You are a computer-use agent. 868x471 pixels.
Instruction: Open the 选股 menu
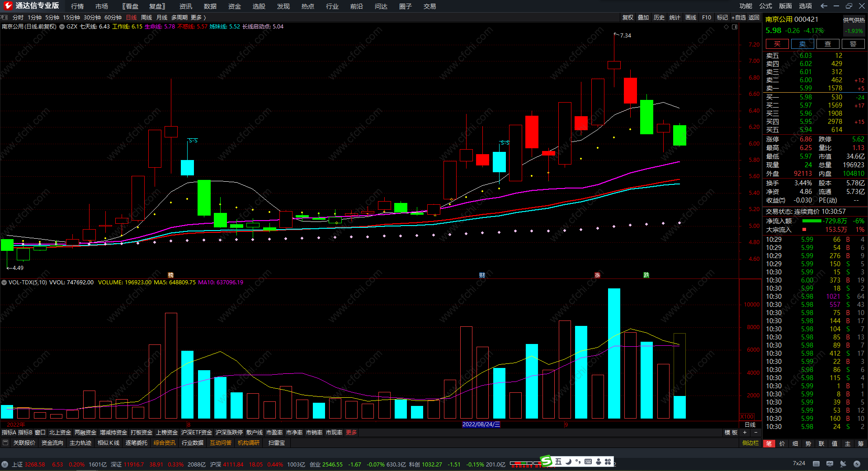259,6
